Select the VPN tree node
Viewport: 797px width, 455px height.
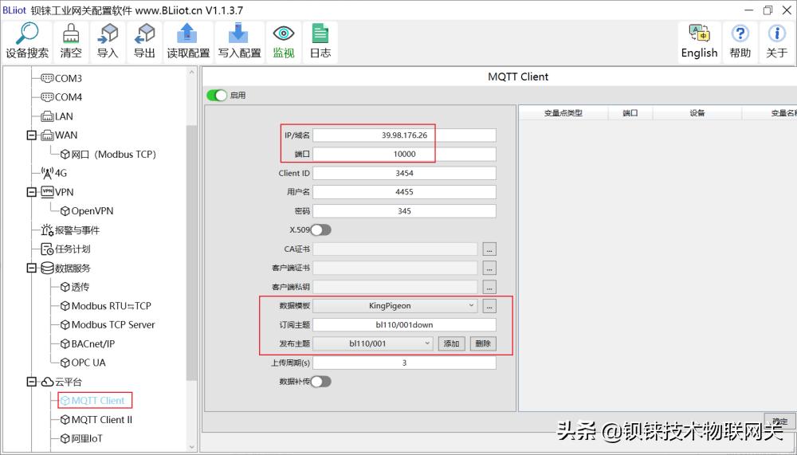pyautogui.click(x=57, y=192)
